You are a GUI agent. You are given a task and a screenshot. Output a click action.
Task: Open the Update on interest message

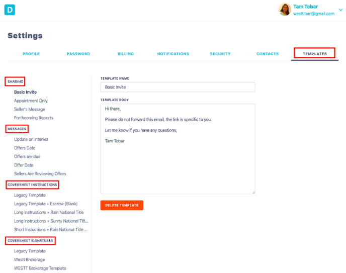pyautogui.click(x=31, y=139)
